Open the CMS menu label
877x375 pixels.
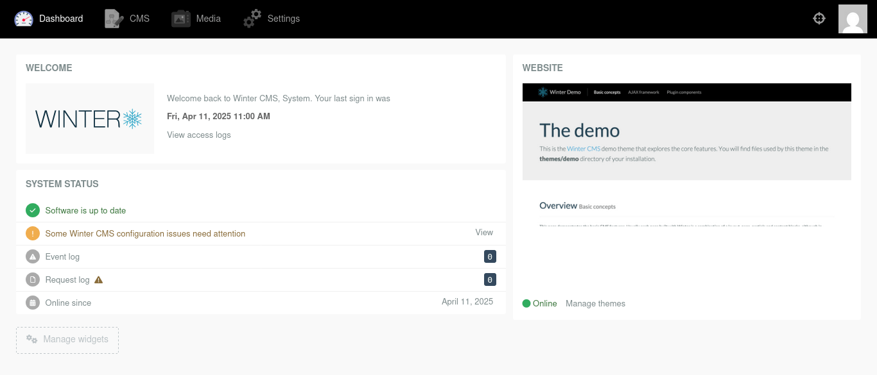(139, 19)
